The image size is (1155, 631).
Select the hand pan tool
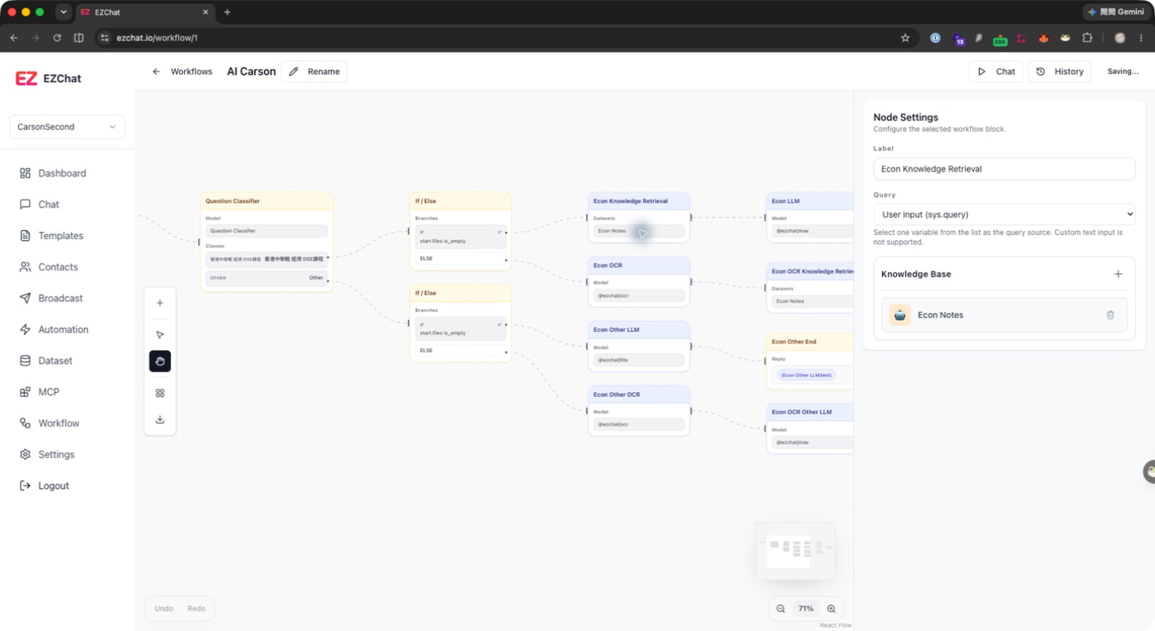[x=159, y=362]
